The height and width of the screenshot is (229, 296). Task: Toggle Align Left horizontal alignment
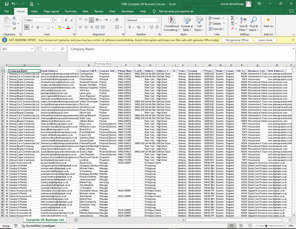pos(80,27)
